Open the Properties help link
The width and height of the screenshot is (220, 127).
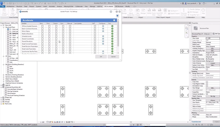[x=196, y=121]
